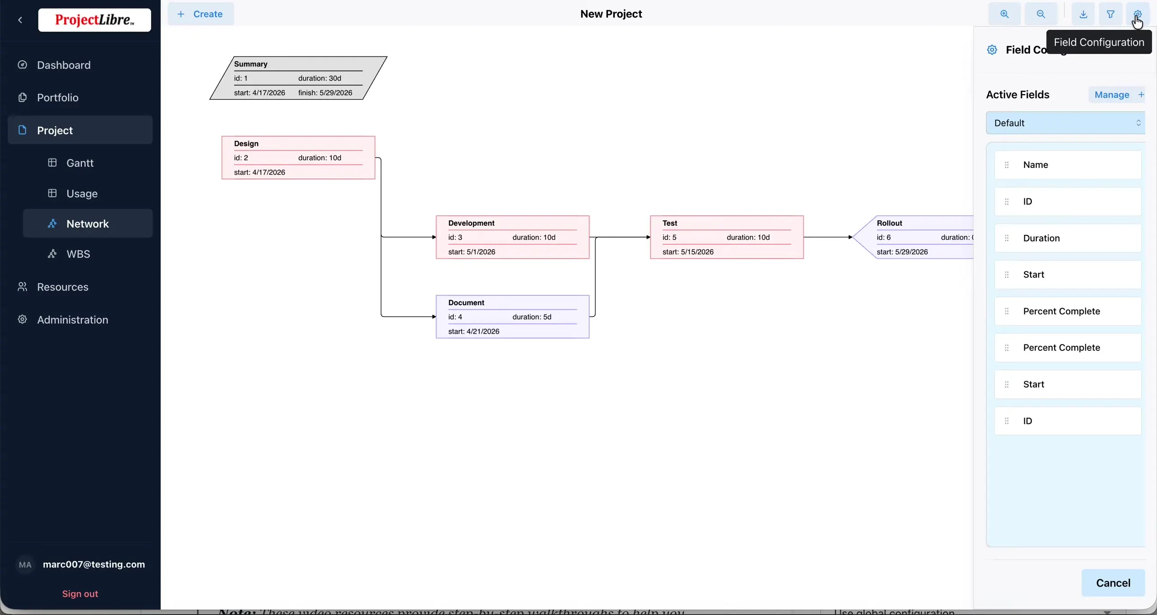Click the Create button
Image resolution: width=1157 pixels, height=615 pixels.
pos(201,14)
